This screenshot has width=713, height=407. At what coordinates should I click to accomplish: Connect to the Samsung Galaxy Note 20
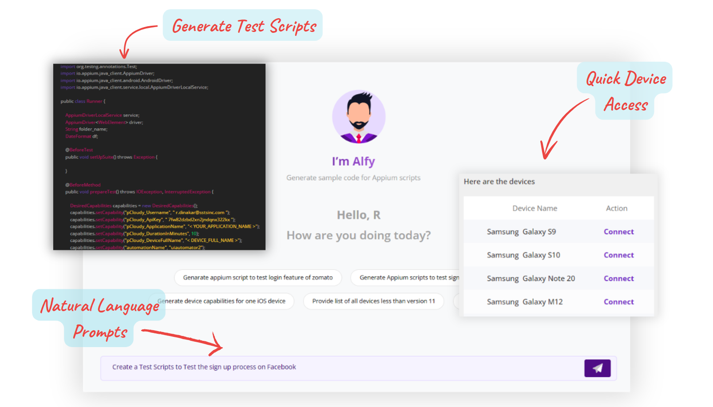point(618,279)
